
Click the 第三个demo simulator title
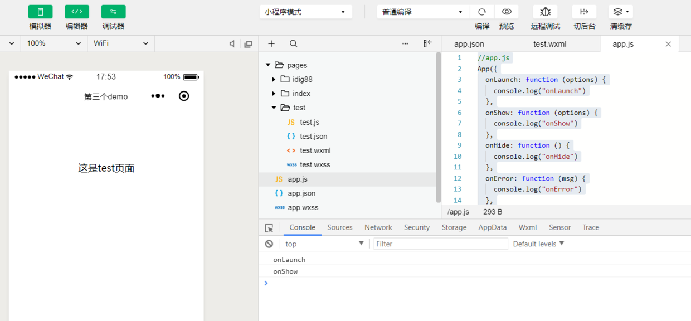pos(106,96)
